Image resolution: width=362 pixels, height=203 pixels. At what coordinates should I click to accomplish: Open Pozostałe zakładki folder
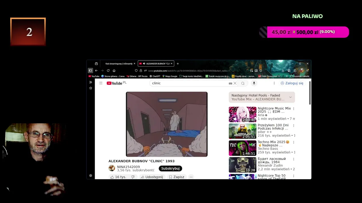tap(300, 76)
